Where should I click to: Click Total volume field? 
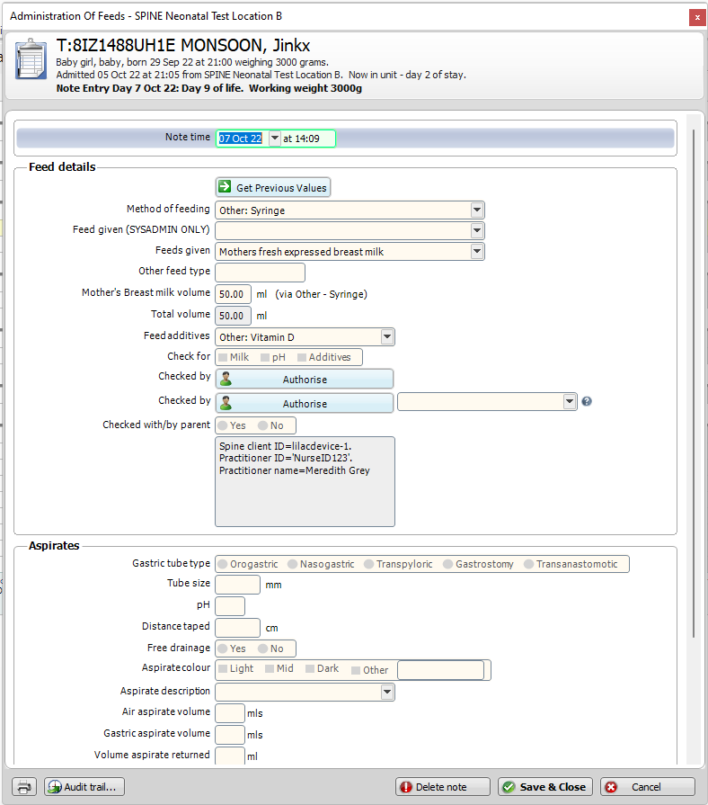(234, 316)
